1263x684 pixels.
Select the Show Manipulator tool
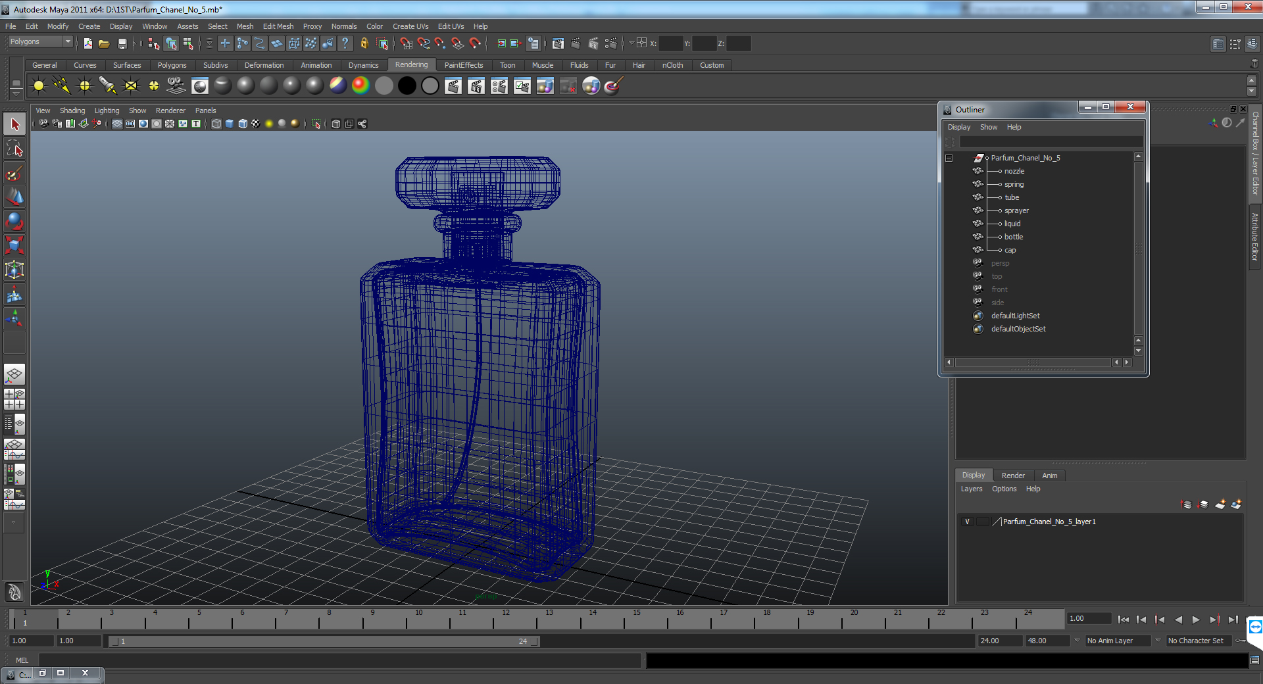pos(14,319)
